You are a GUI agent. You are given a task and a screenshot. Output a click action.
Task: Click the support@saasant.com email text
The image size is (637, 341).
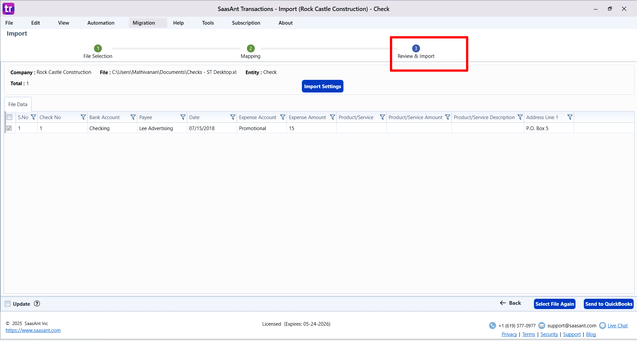[572, 326]
